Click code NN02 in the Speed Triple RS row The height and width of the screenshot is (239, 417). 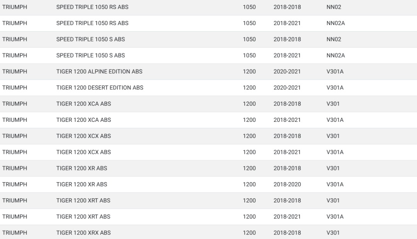334,7
